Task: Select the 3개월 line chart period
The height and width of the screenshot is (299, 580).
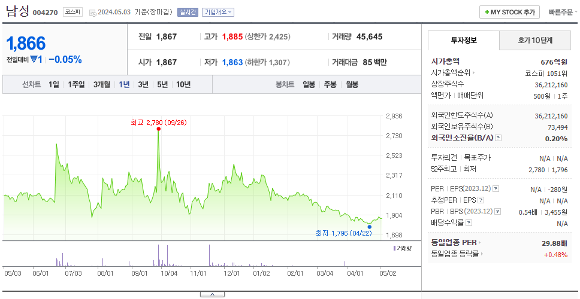Action: pos(102,84)
